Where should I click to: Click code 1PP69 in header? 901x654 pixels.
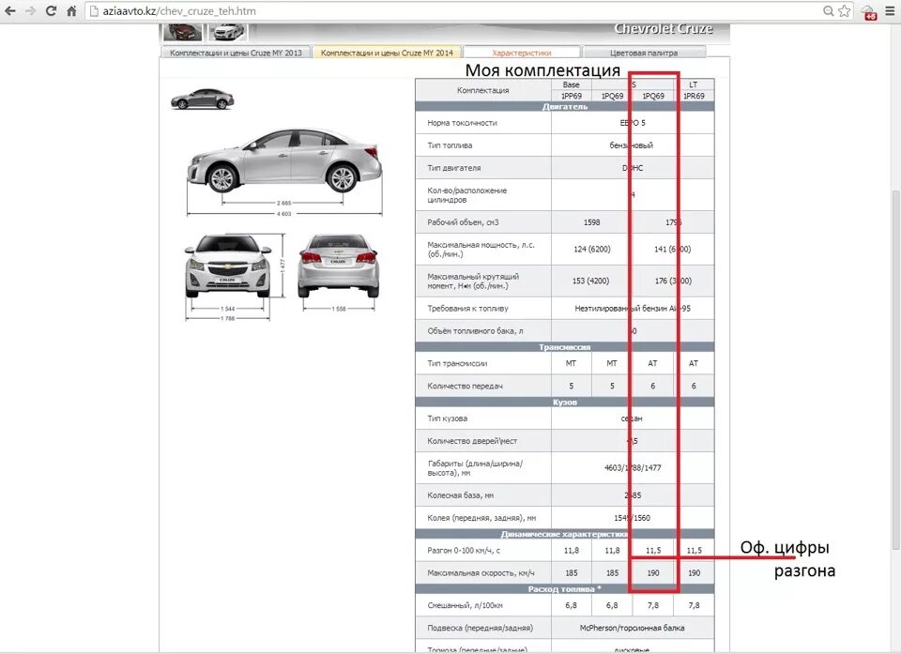click(572, 96)
